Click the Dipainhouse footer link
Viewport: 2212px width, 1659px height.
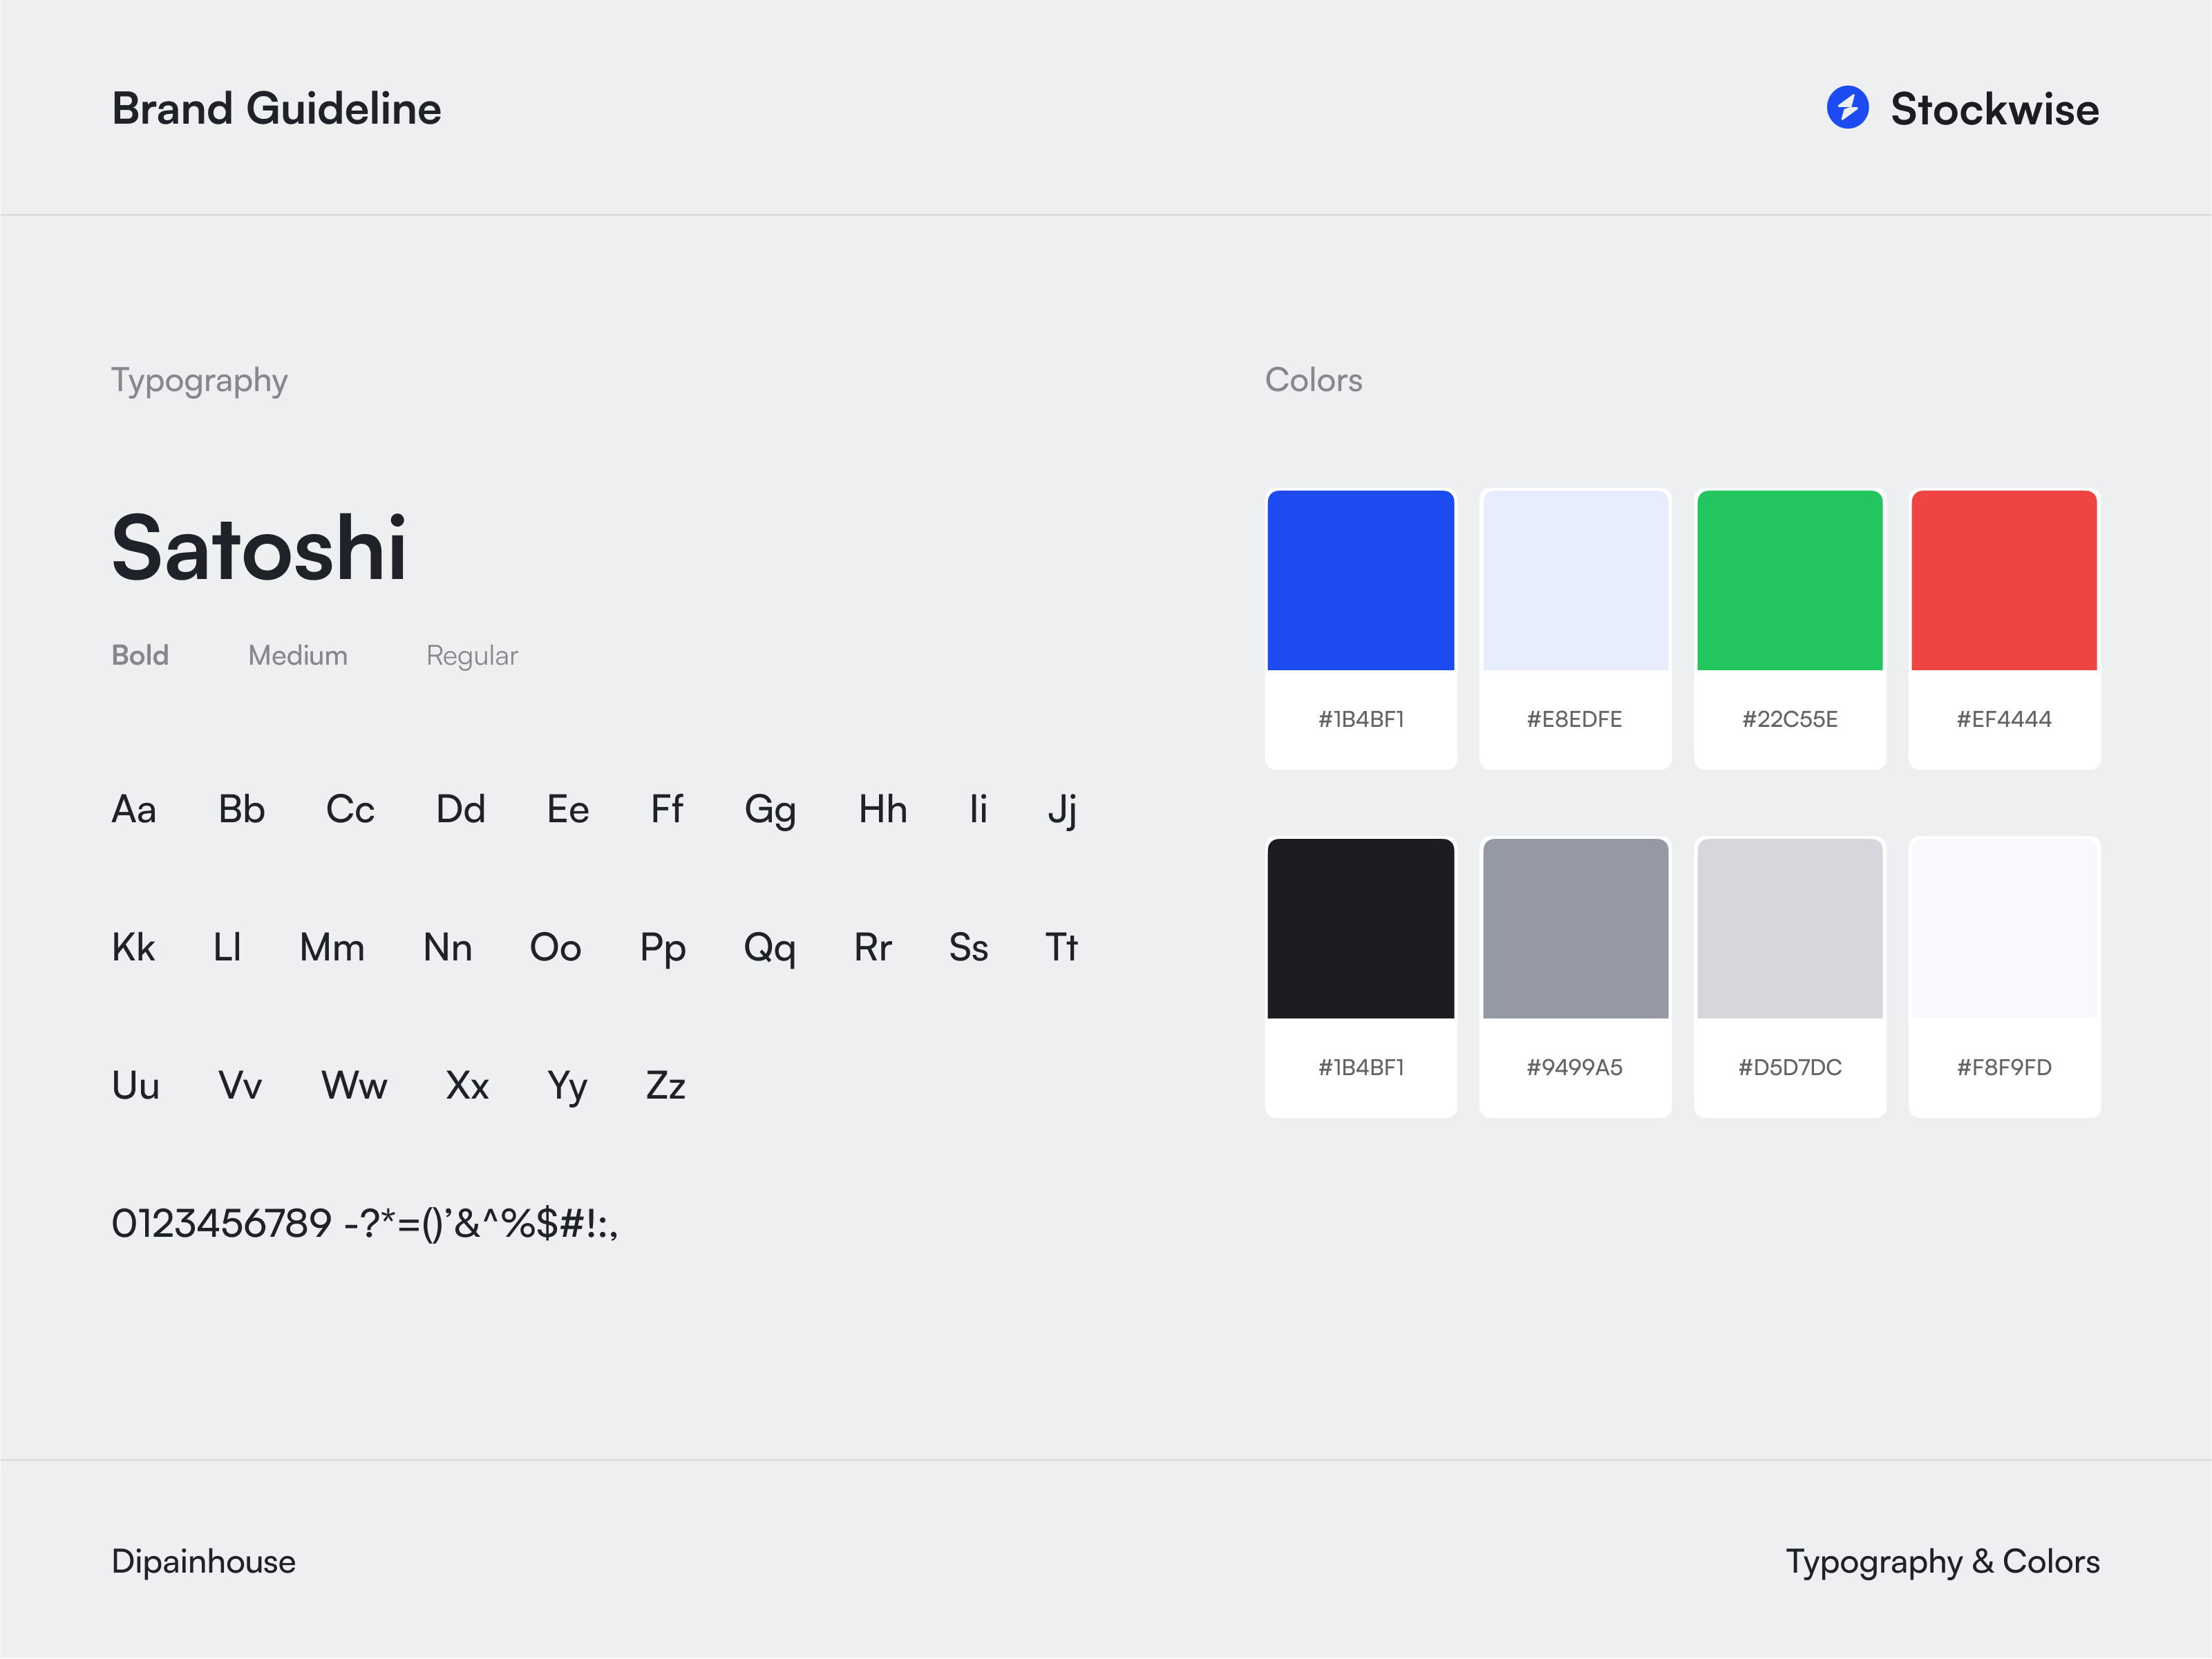coord(202,1561)
